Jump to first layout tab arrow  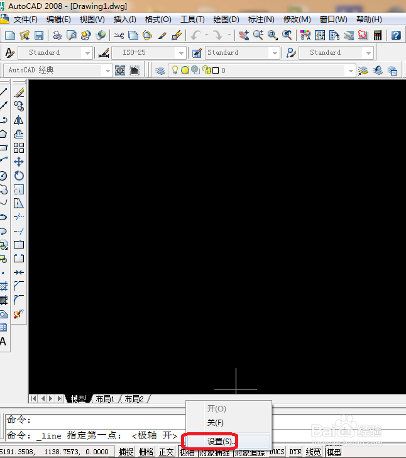(x=34, y=398)
